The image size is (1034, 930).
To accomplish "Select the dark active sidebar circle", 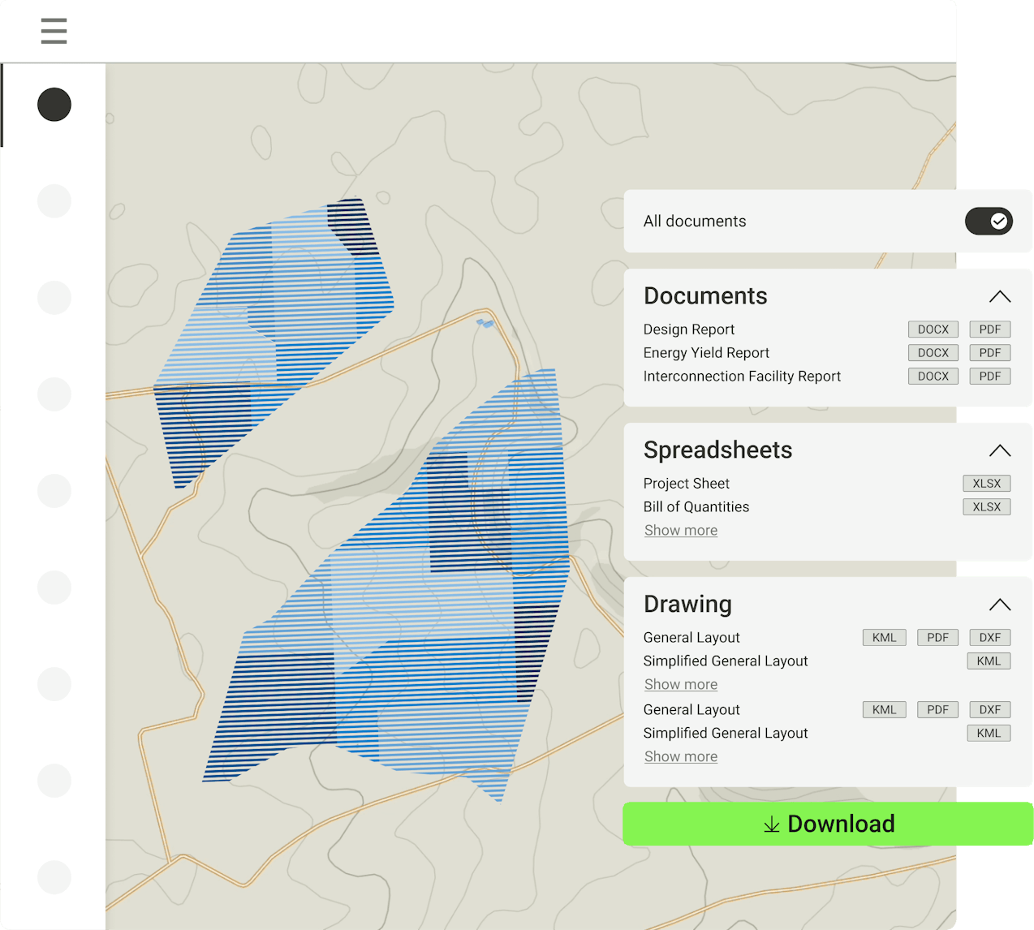I will (54, 105).
